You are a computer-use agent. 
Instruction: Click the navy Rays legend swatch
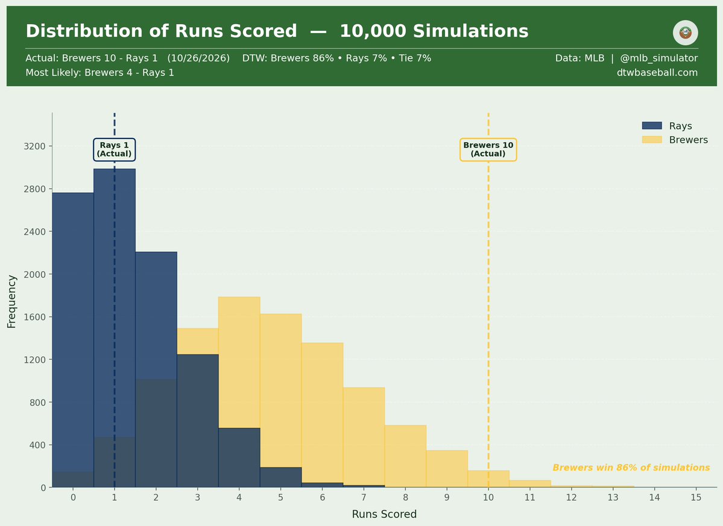click(x=651, y=126)
